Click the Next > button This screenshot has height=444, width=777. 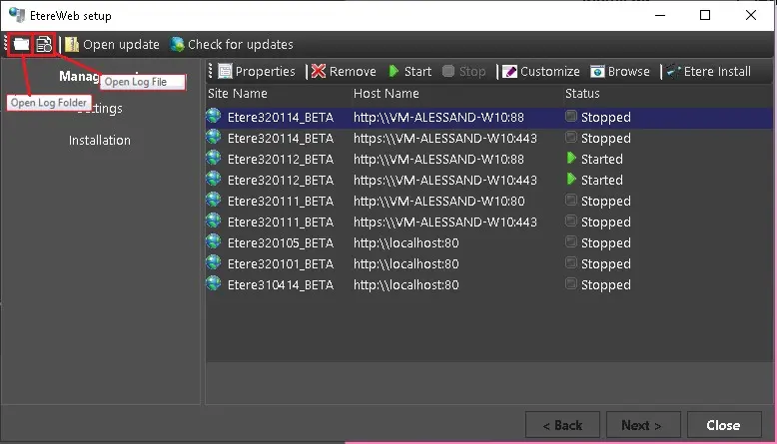(643, 425)
